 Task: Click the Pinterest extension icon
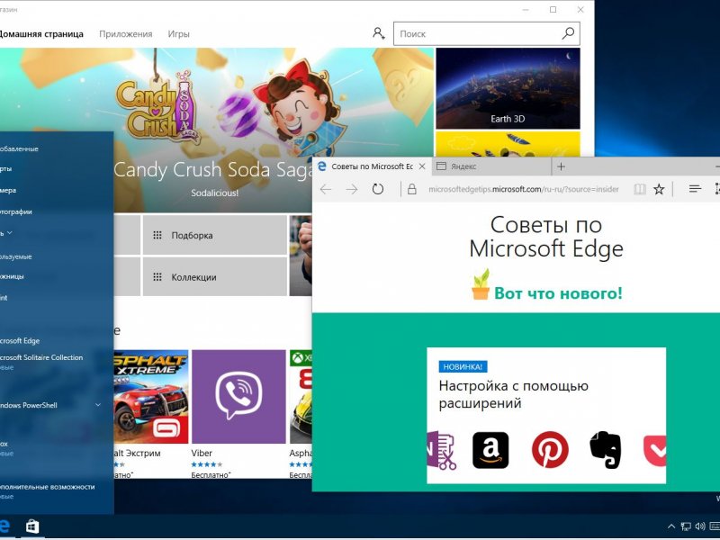pos(549,450)
